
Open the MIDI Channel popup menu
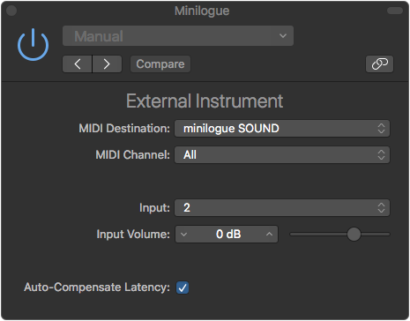pyautogui.click(x=282, y=155)
